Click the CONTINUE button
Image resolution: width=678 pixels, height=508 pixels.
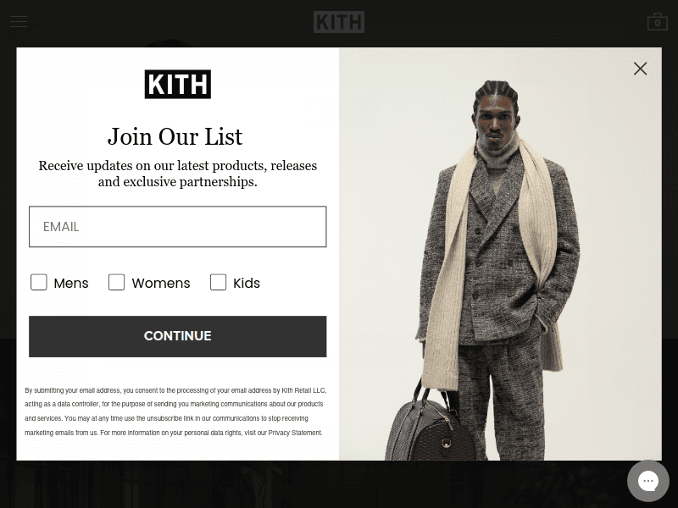[x=178, y=336]
